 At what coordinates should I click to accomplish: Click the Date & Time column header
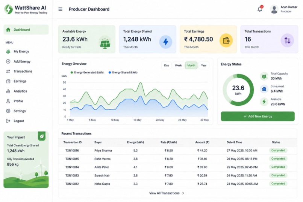234,142
